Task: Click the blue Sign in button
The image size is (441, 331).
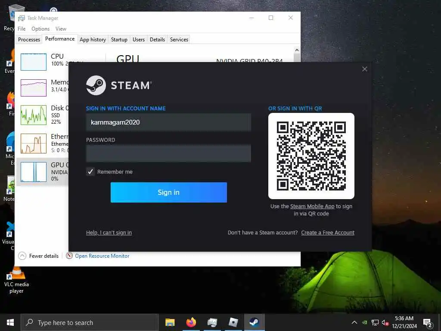Action: click(x=169, y=192)
